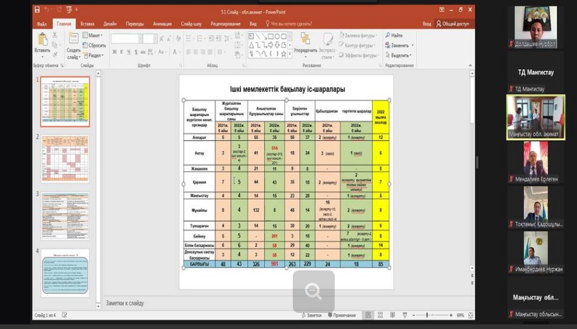Click the Найти find button
The width and height of the screenshot is (577, 329).
click(x=394, y=35)
